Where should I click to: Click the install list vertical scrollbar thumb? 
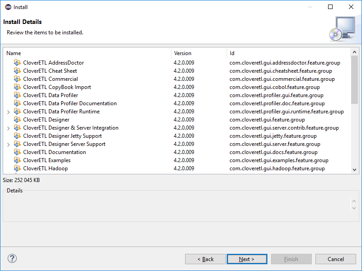(355, 80)
